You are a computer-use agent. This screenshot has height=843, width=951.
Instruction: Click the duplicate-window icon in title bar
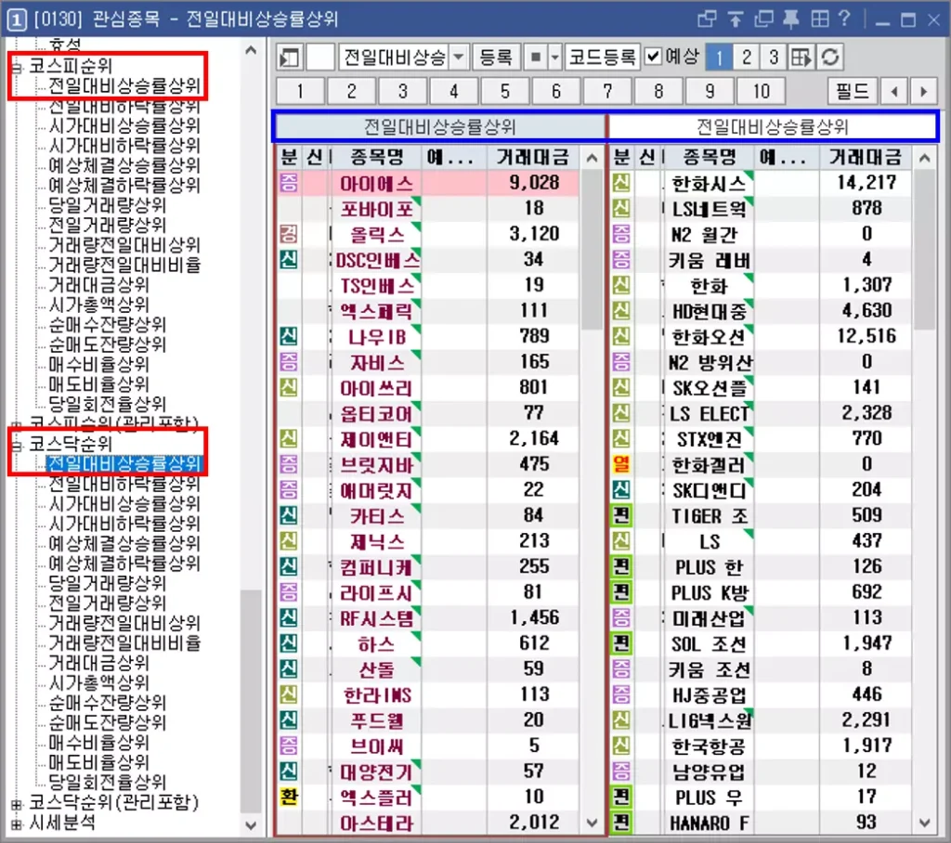click(763, 19)
